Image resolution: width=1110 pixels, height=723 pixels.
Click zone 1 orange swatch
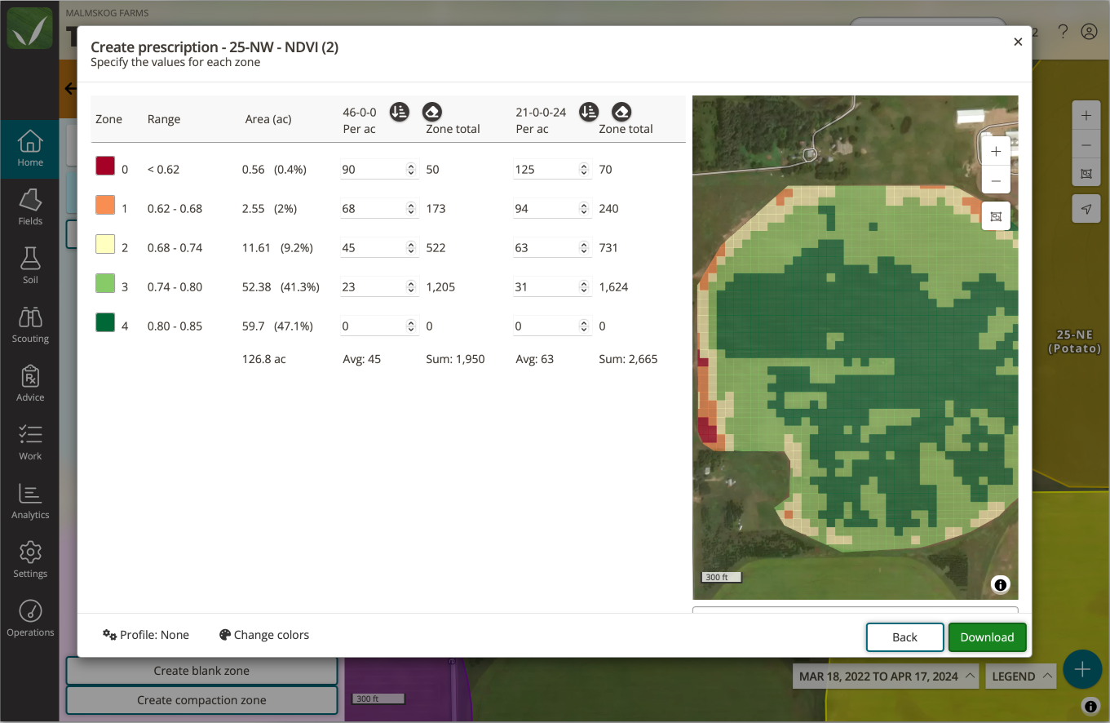105,205
